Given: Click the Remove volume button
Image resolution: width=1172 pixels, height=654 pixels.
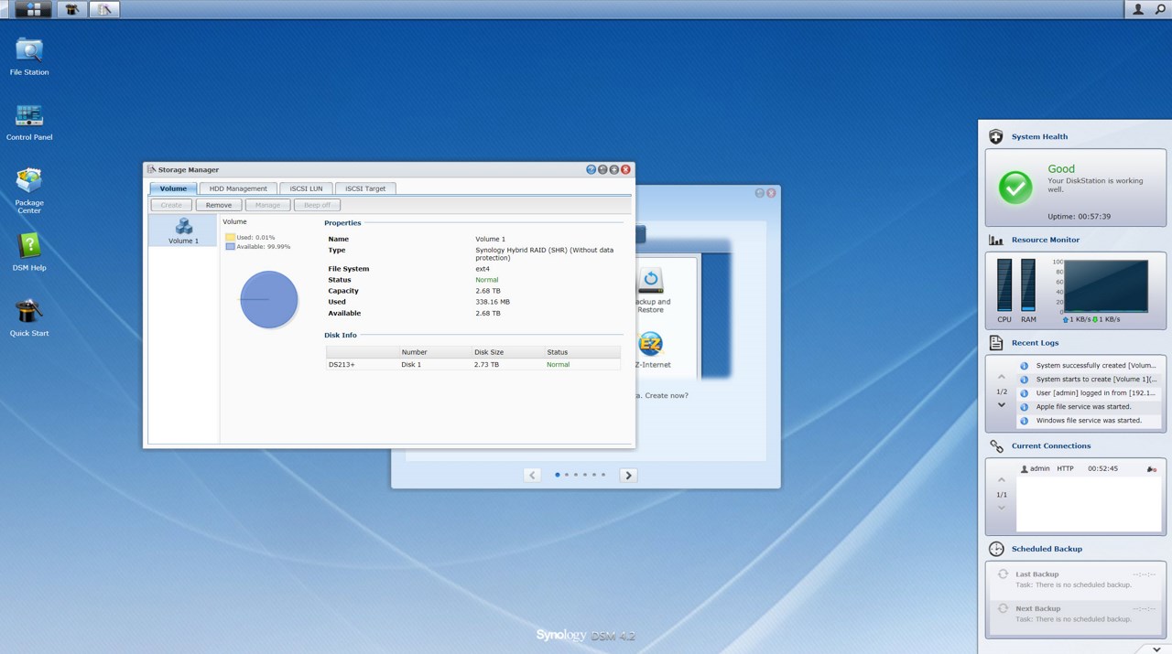Looking at the screenshot, I should (219, 205).
